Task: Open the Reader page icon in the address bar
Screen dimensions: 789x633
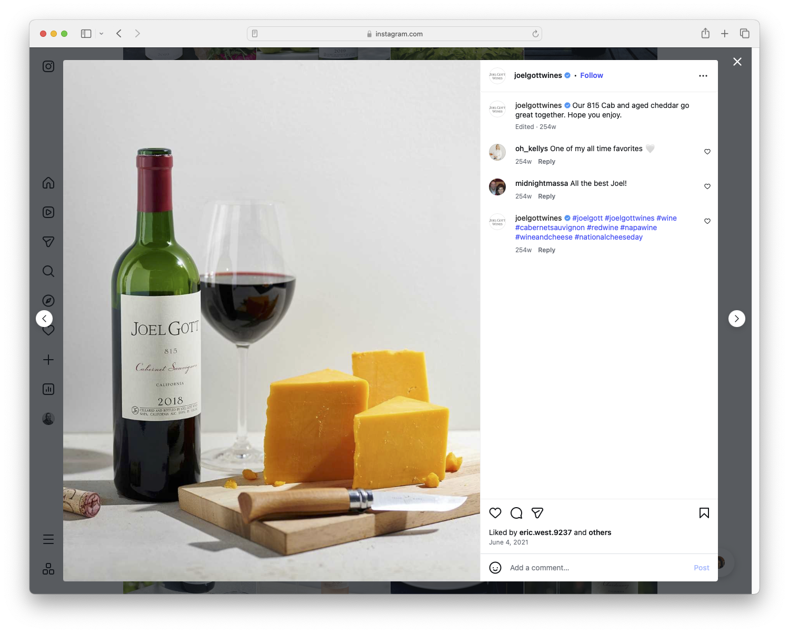Action: tap(255, 34)
